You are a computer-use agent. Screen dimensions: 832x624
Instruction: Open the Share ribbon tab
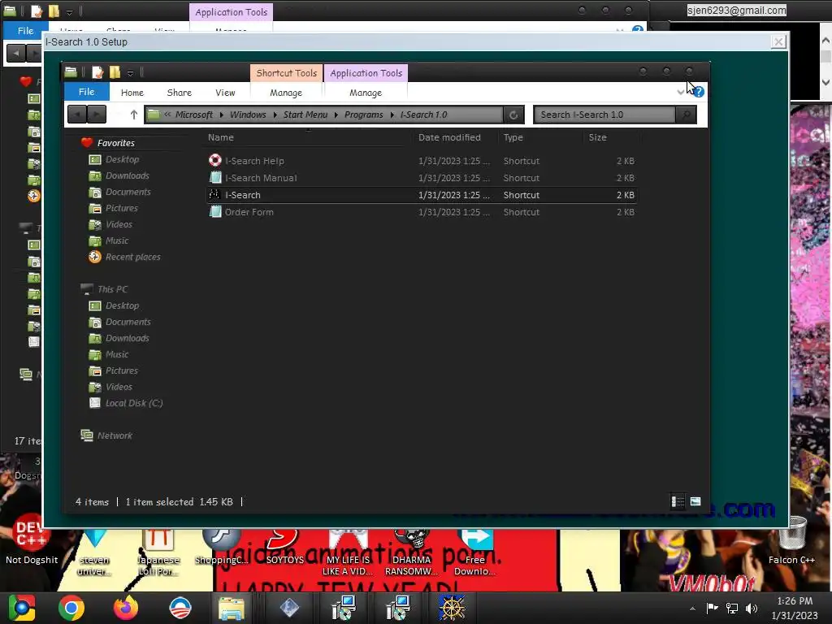[180, 93]
